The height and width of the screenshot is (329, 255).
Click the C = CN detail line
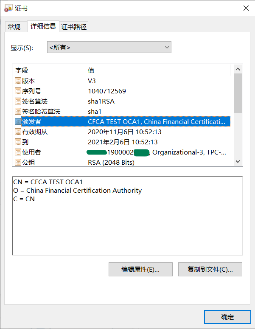(x=24, y=199)
